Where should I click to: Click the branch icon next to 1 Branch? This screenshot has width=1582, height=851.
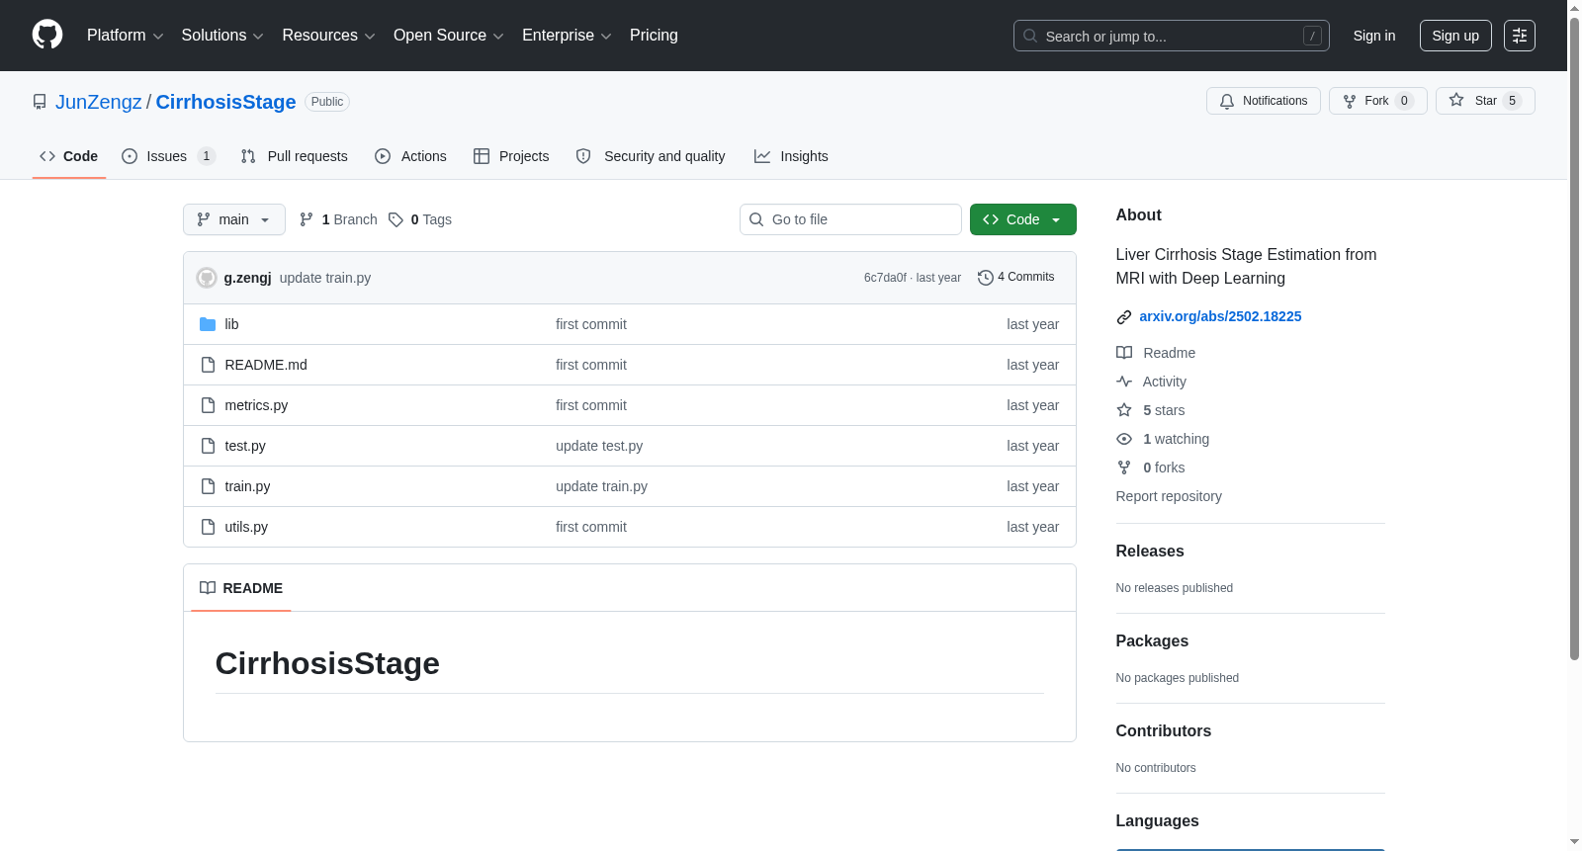click(x=307, y=219)
